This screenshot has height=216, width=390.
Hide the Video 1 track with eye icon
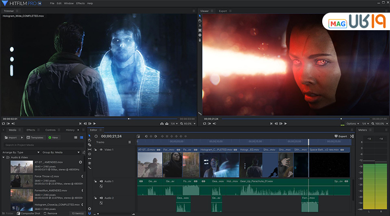click(101, 150)
